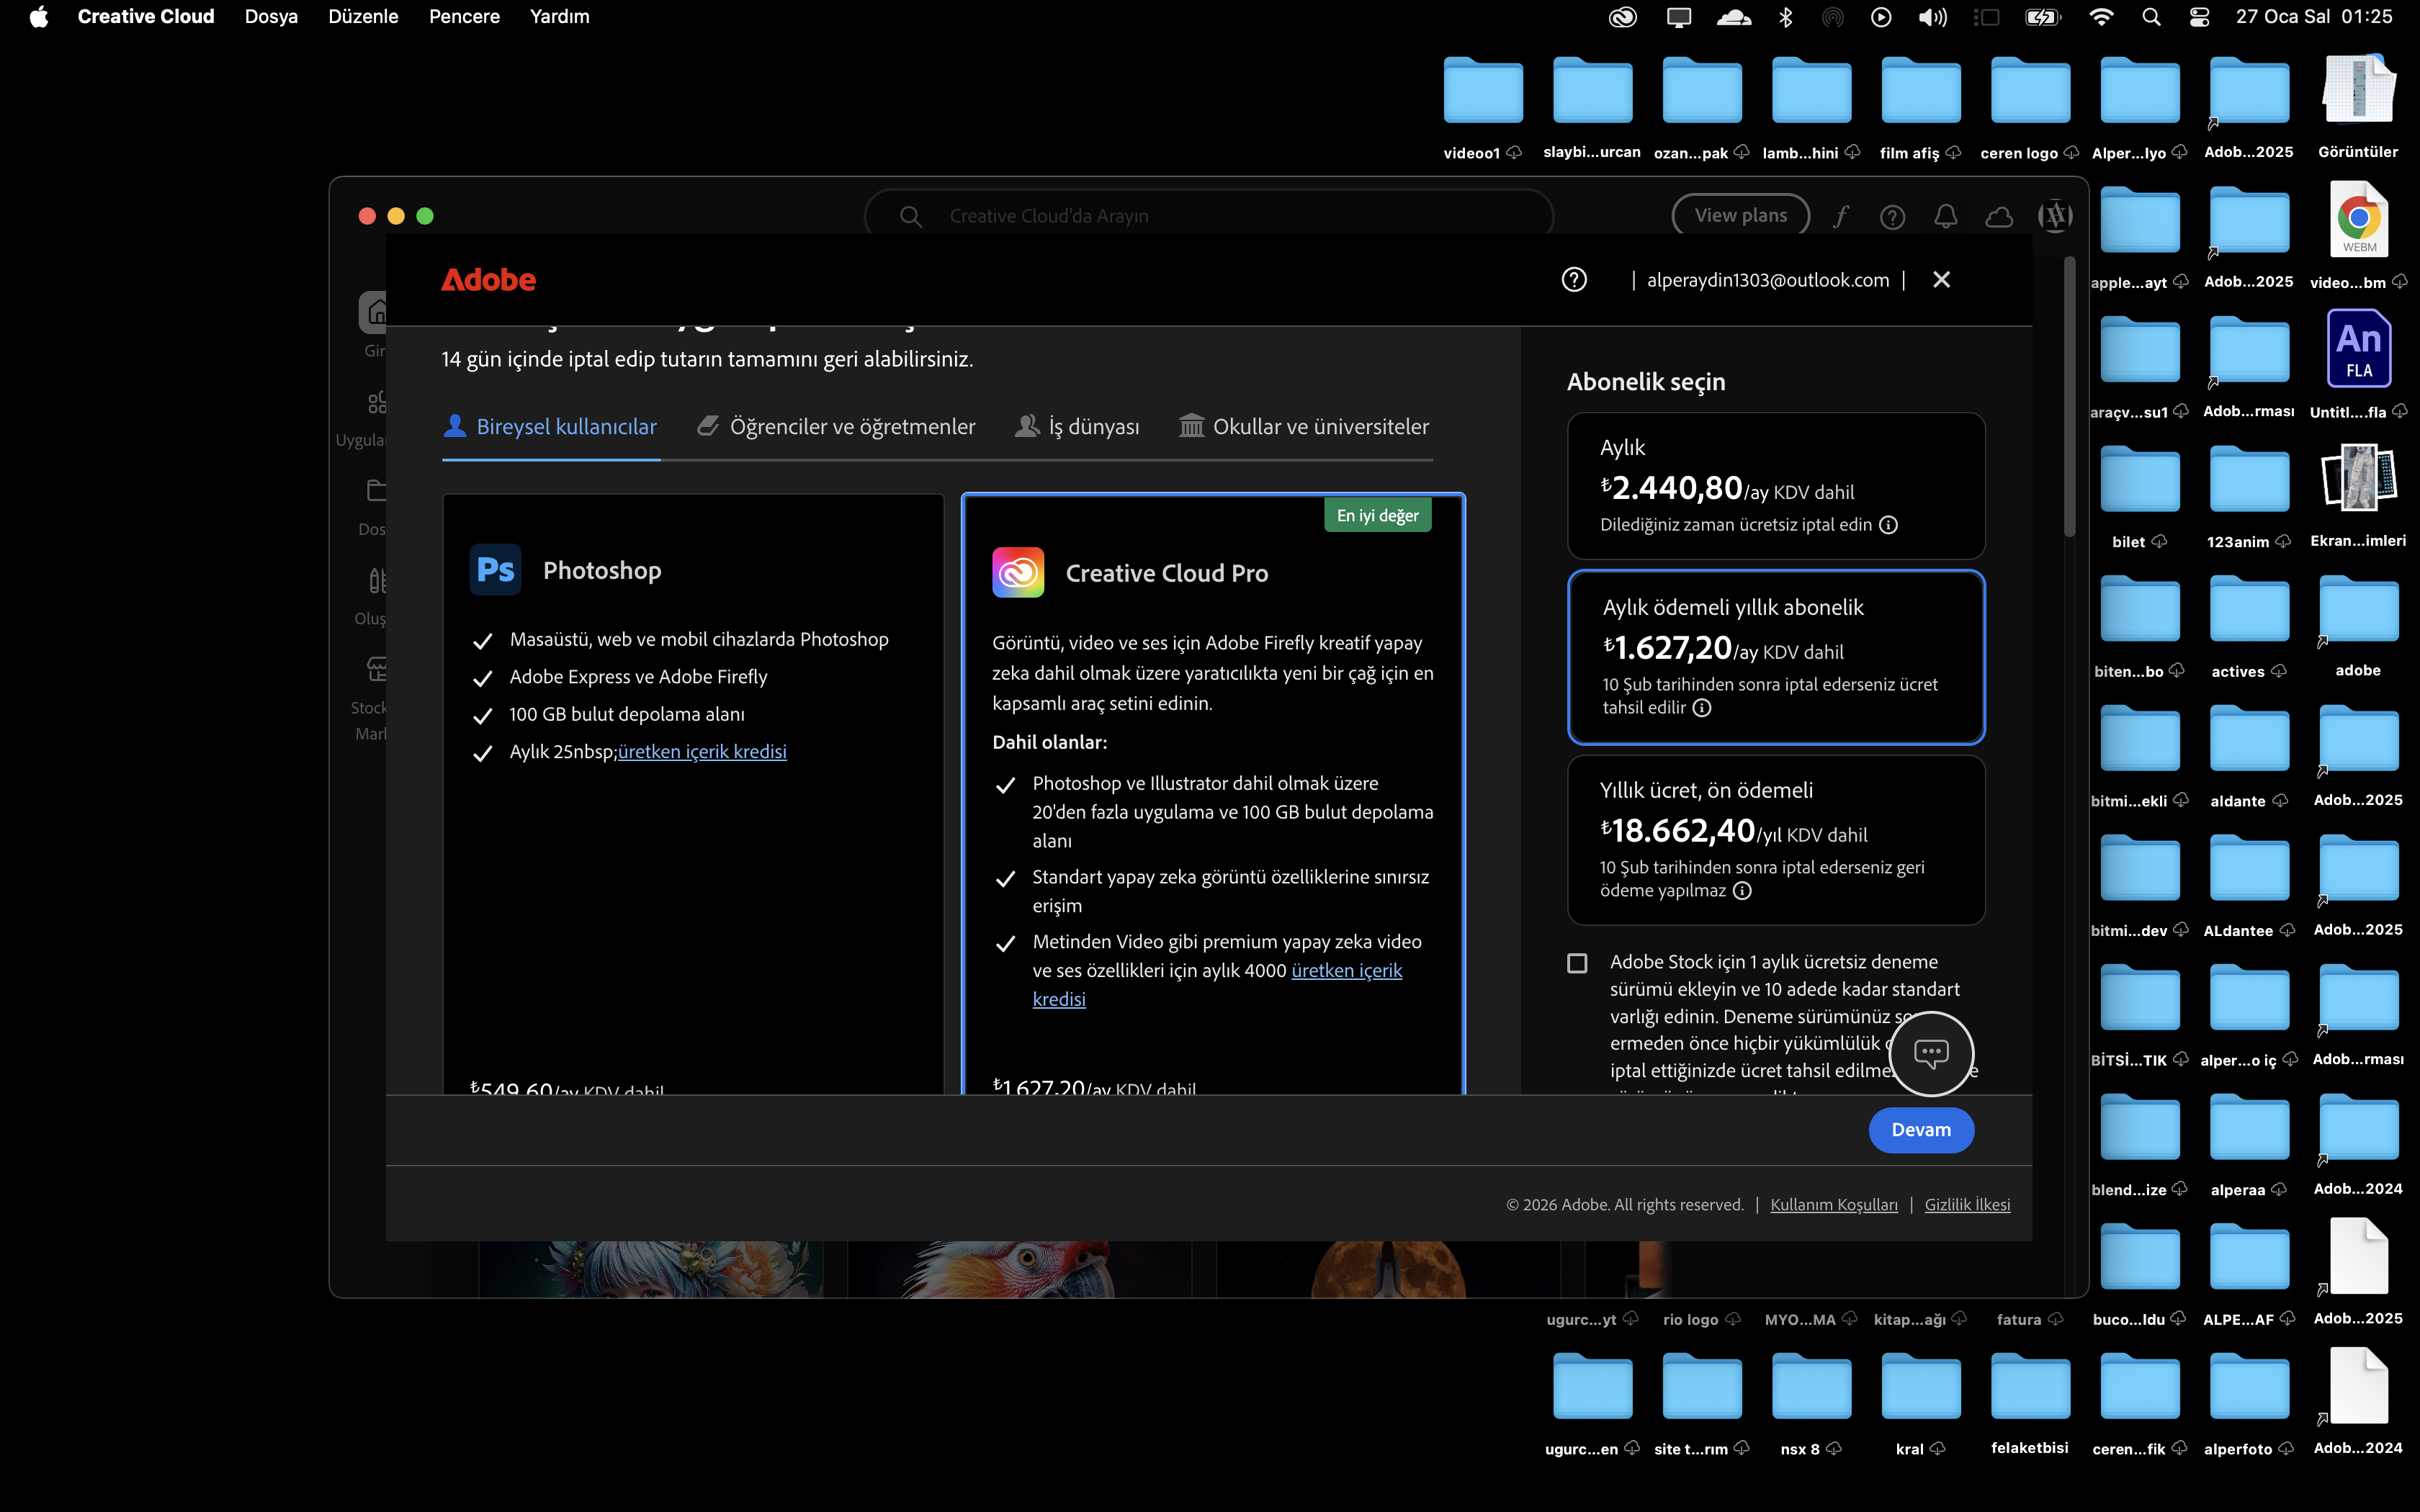Open Kullanım Koşulları link
Image resolution: width=2420 pixels, height=1512 pixels.
click(1834, 1205)
